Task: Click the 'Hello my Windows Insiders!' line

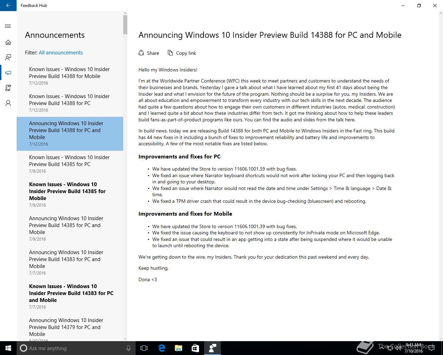Action: pyautogui.click(x=168, y=70)
